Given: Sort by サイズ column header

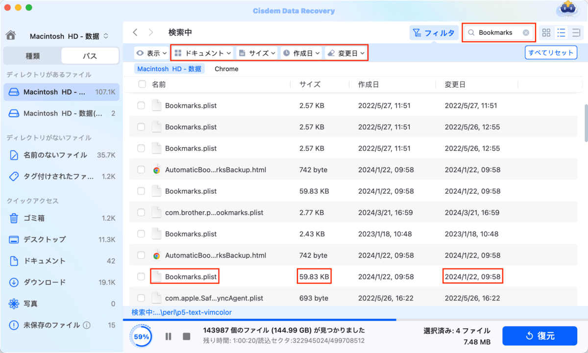Looking at the screenshot, I should (310, 84).
